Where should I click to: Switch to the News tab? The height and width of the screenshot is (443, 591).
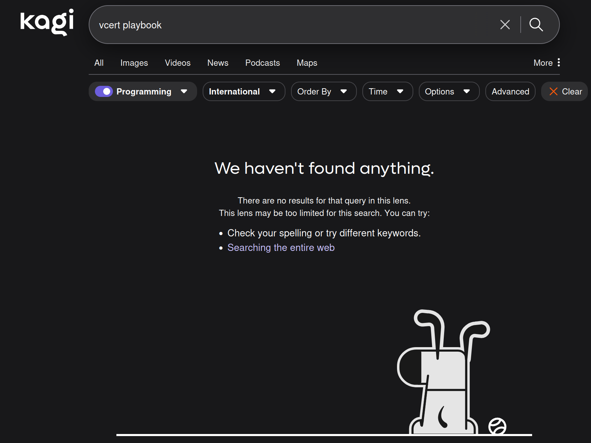coord(218,63)
